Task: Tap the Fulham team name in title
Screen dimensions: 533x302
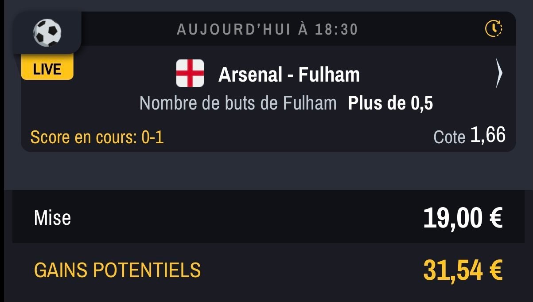Action: tap(329, 75)
